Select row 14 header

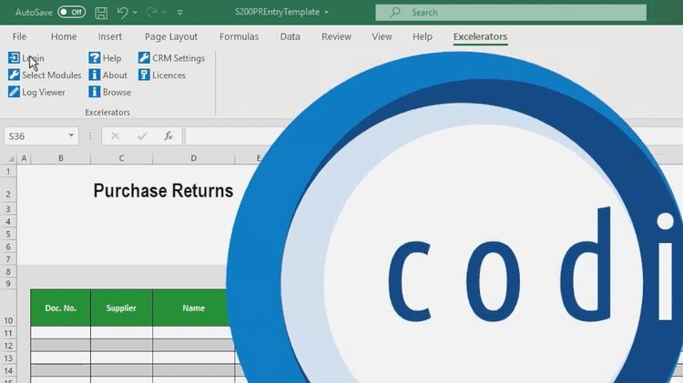click(8, 371)
